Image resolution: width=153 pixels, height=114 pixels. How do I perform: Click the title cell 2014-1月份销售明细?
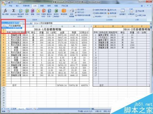47,29
